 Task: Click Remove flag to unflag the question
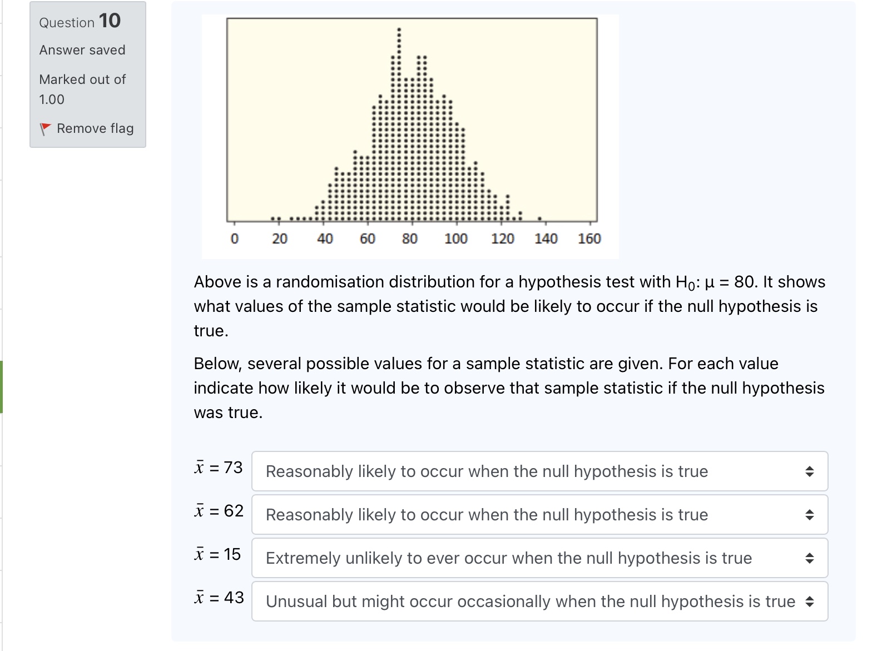95,129
